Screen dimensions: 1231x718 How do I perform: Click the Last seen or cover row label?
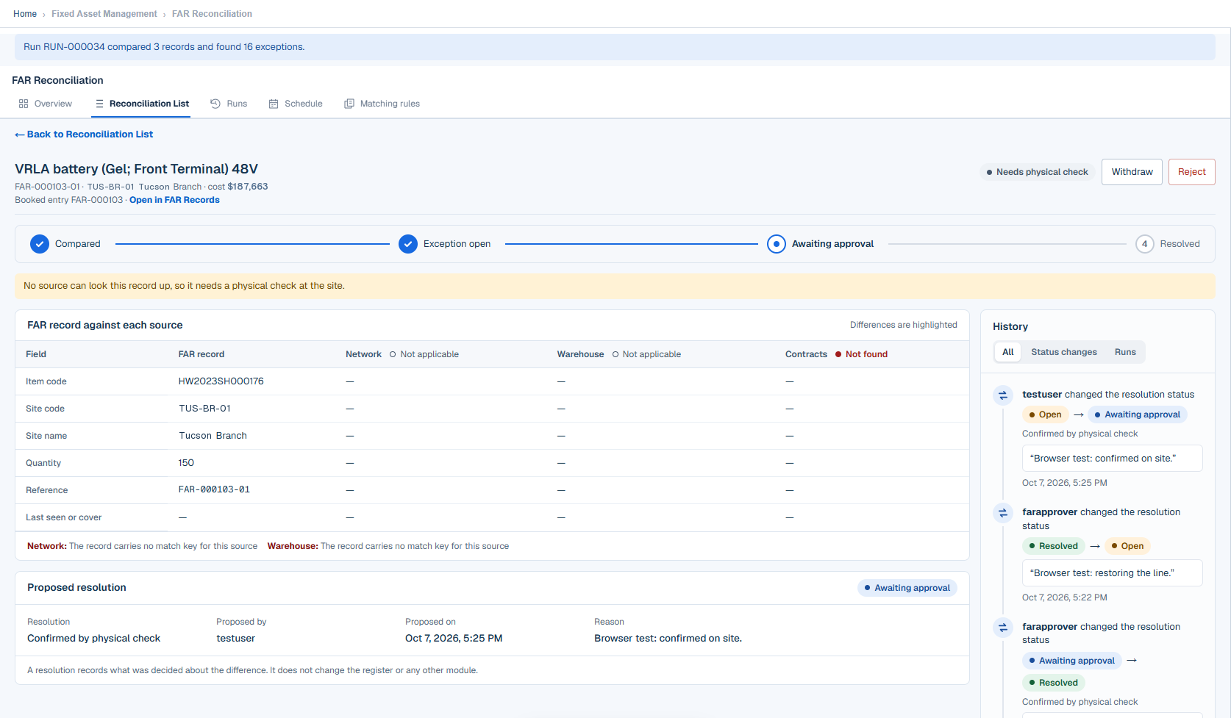click(x=63, y=517)
